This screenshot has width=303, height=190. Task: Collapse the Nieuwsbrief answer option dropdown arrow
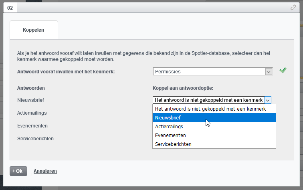268,100
